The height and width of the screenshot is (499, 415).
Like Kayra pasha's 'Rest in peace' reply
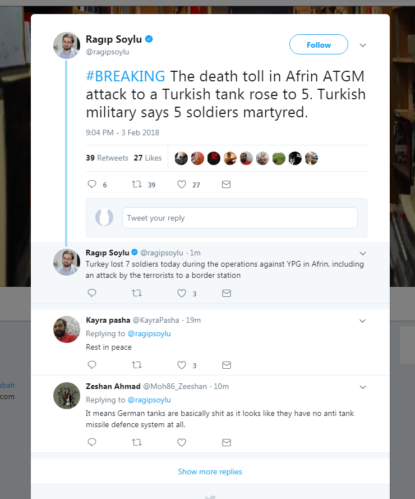pos(182,365)
